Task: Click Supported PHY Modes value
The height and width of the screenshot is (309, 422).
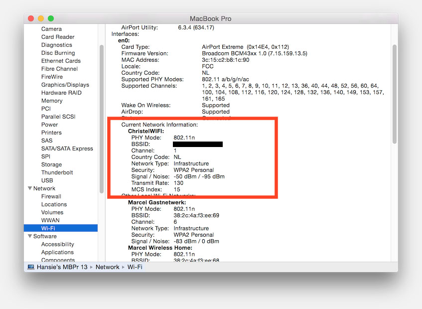Action: pyautogui.click(x=225, y=79)
